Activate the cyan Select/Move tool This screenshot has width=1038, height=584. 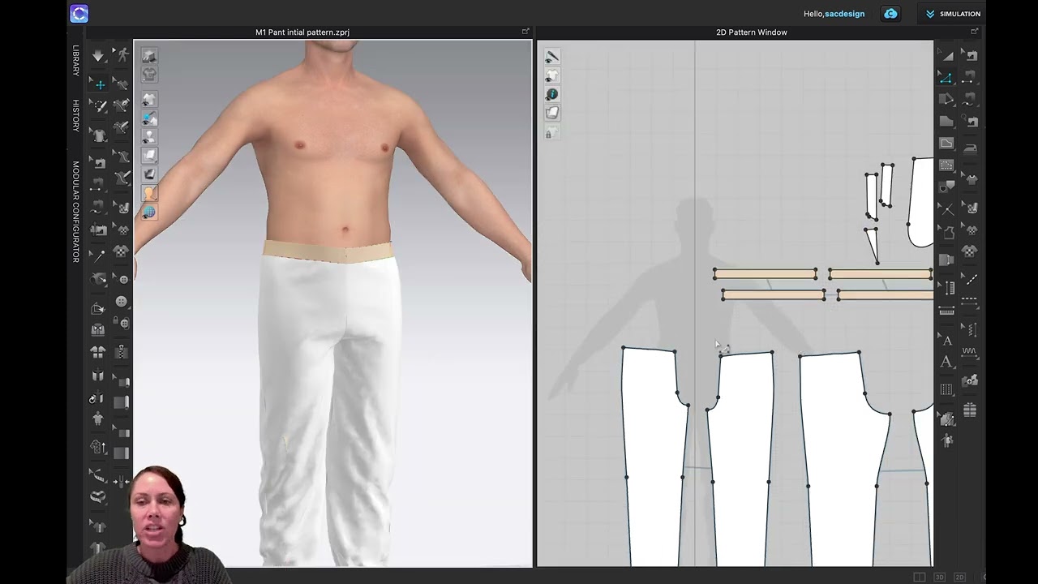(99, 84)
